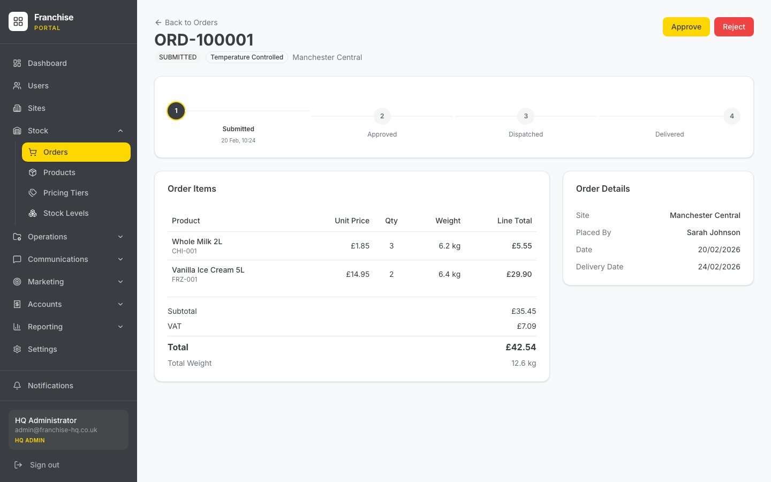The image size is (771, 482).
Task: Collapse the Stock section chevron
Action: point(120,131)
